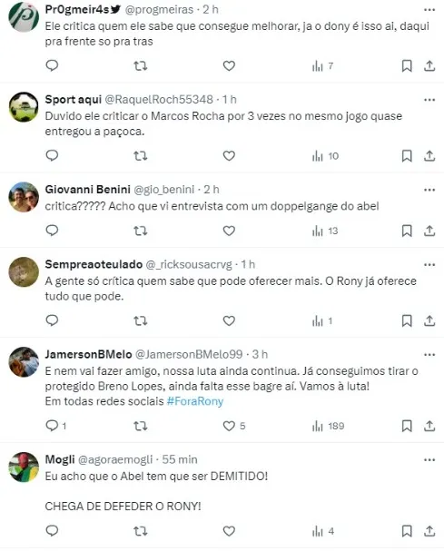Like Giovanni Benini's tweet
The width and height of the screenshot is (444, 551).
pos(229,231)
